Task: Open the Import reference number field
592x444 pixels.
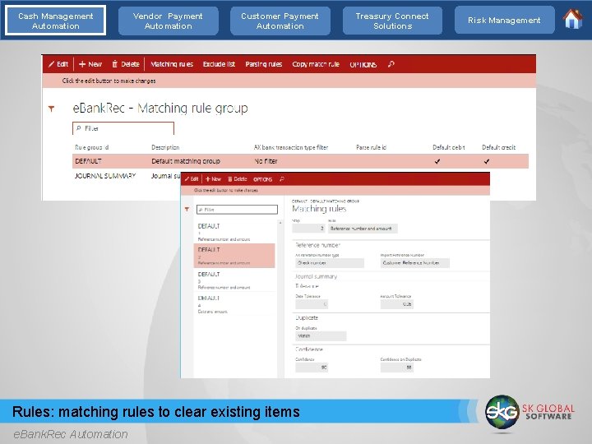Action: 415,263
